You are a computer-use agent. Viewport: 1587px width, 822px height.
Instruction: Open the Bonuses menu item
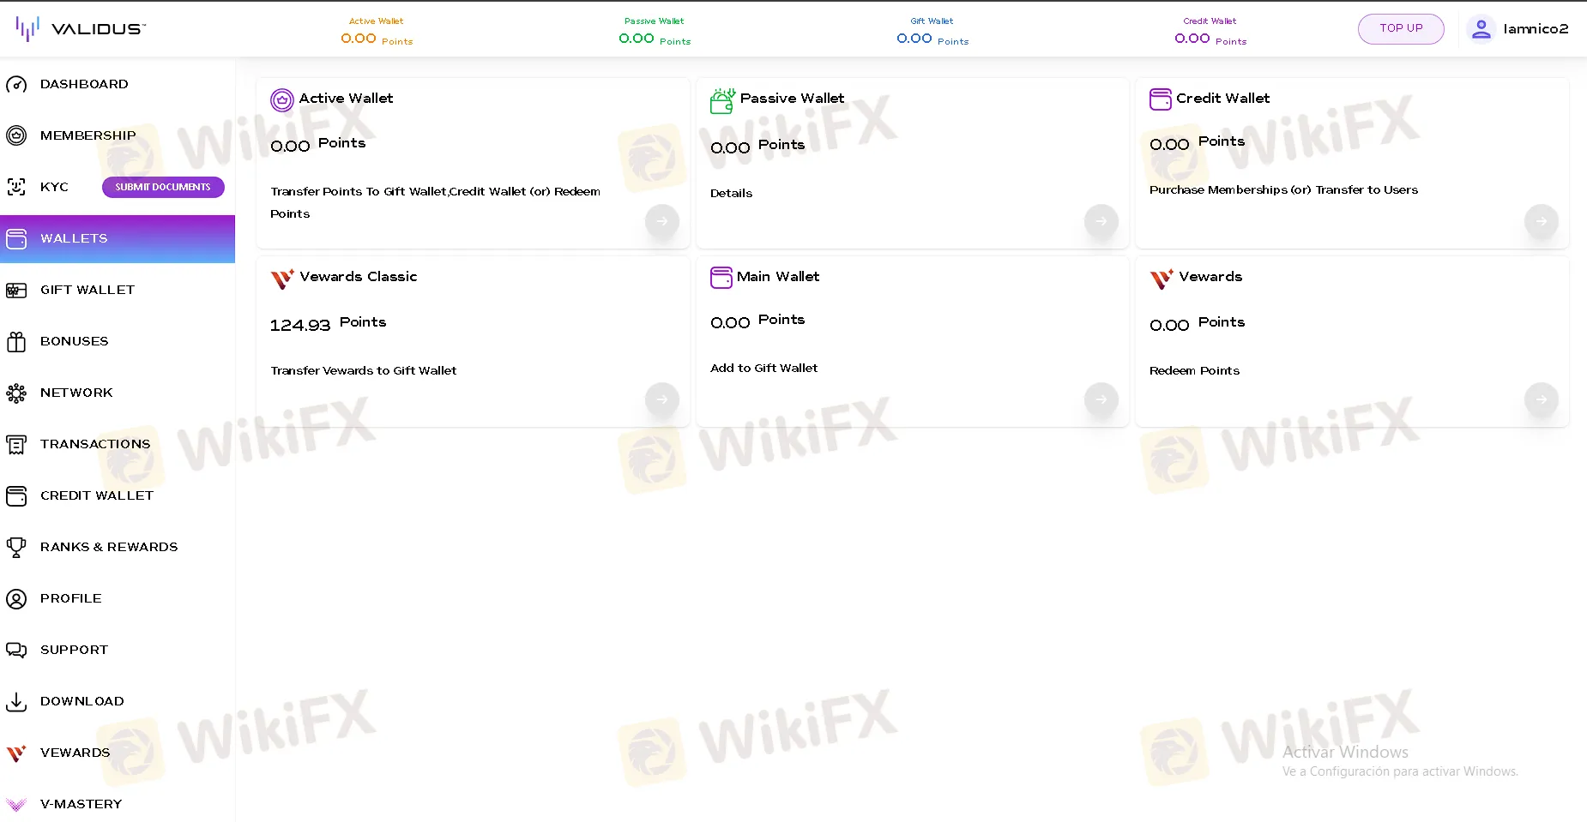tap(118, 341)
